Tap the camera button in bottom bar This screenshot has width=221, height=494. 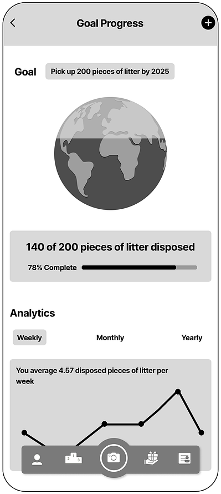[114, 458]
